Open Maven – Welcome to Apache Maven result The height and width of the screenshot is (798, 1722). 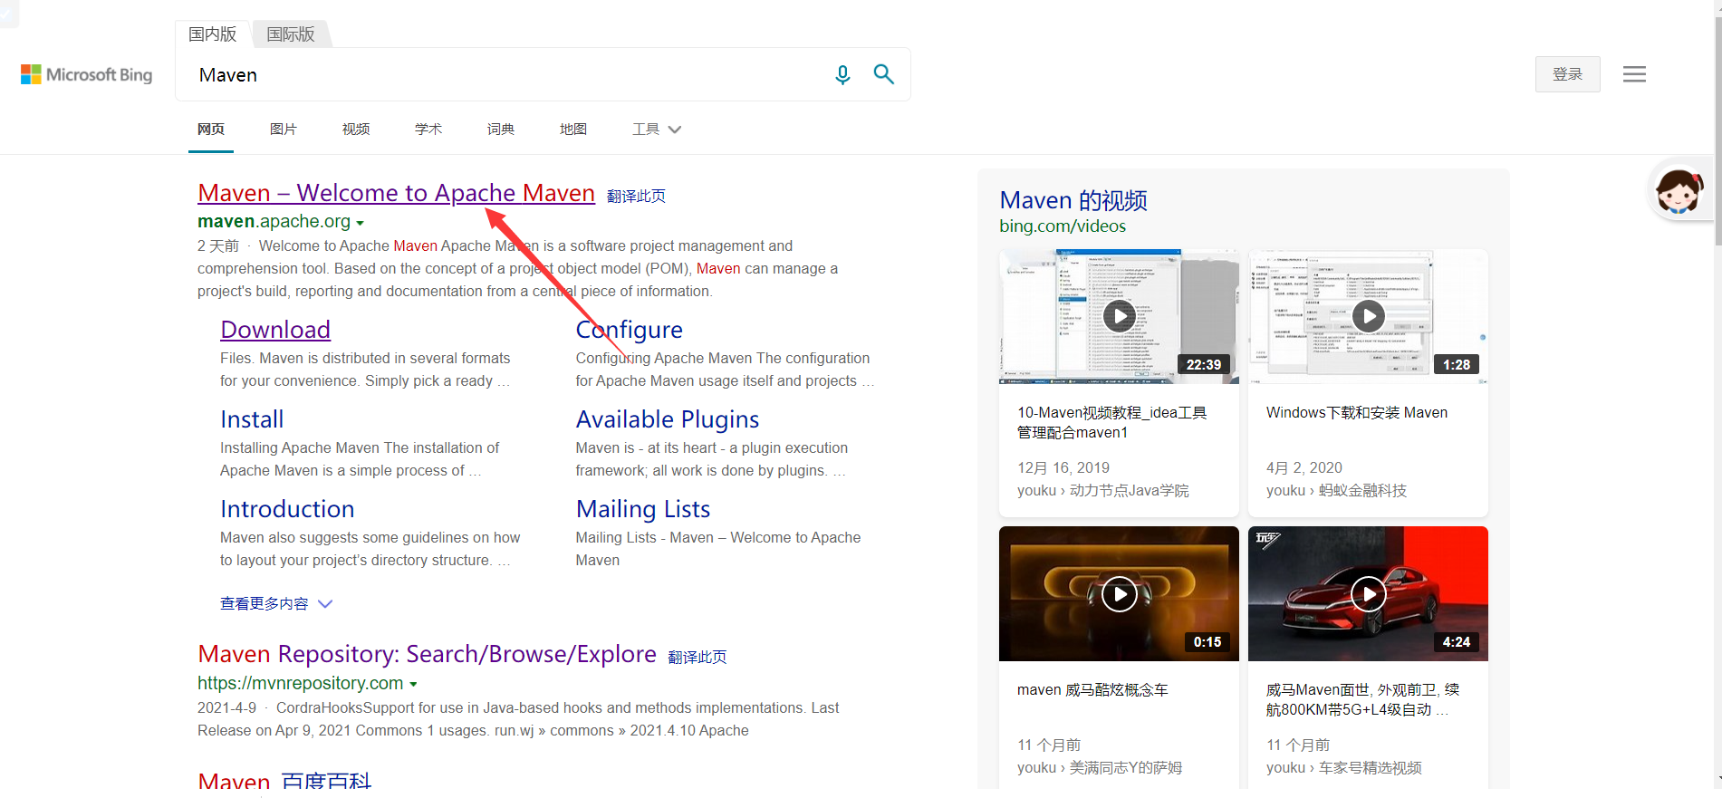[396, 193]
